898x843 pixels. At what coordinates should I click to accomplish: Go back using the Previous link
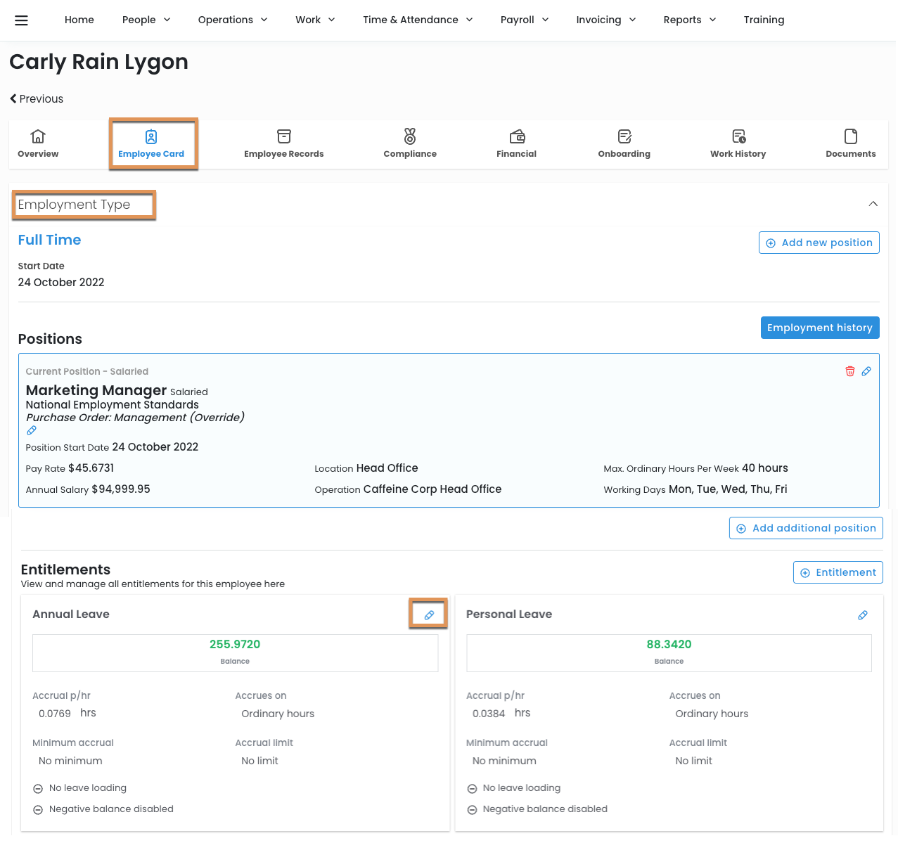point(37,99)
